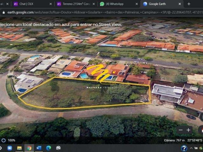Switch to the Terreno 2154m² OLX tab
The height and width of the screenshot is (152, 203).
[x=76, y=4]
